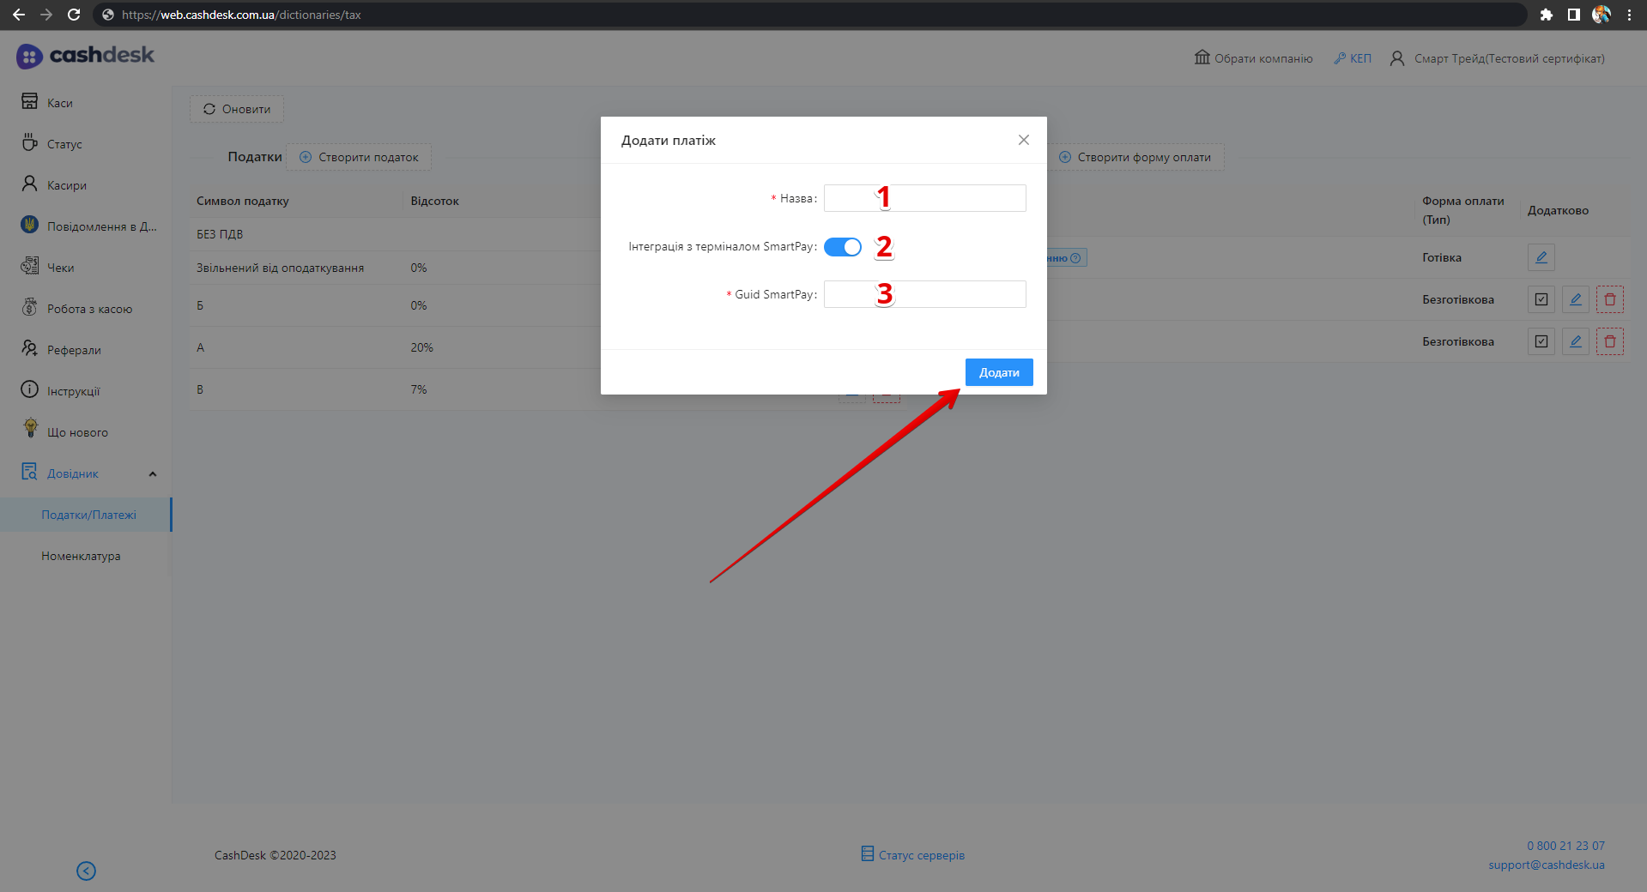Click the Guid SmartPay input field
1647x892 pixels.
[x=924, y=294]
